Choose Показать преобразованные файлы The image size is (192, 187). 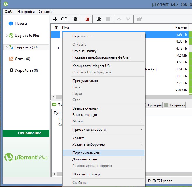pos(104,57)
